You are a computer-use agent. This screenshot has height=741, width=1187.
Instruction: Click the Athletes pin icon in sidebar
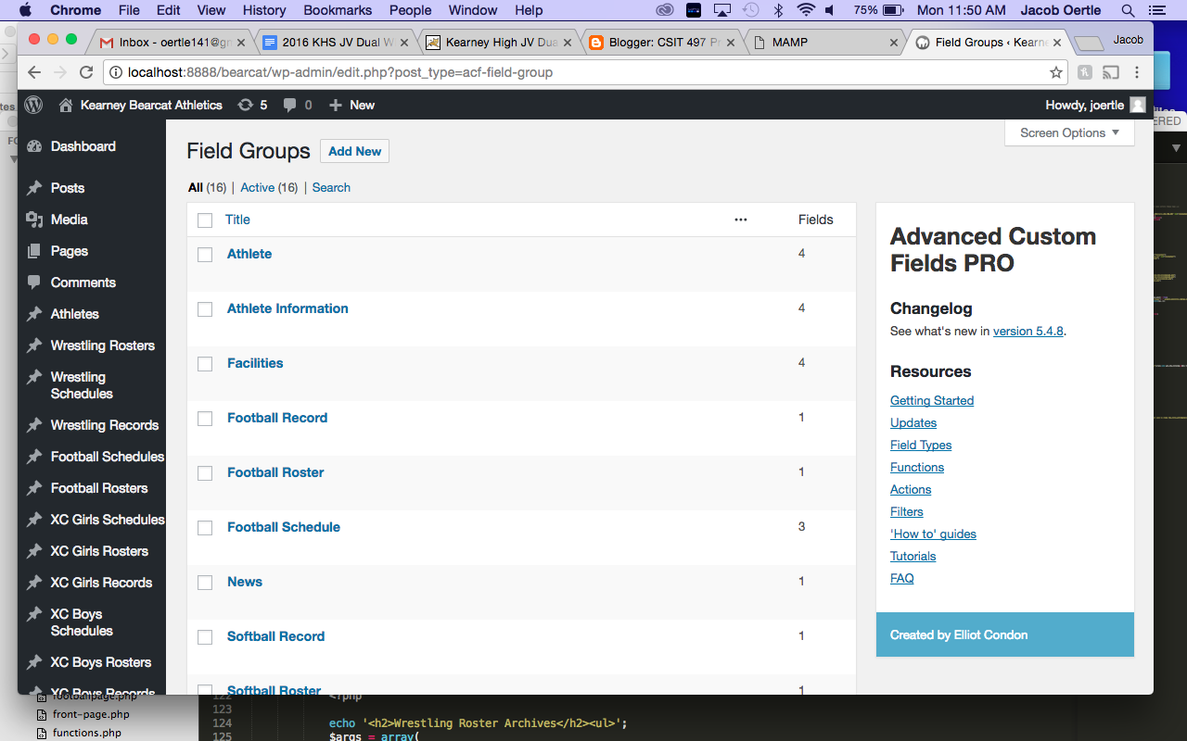click(35, 314)
